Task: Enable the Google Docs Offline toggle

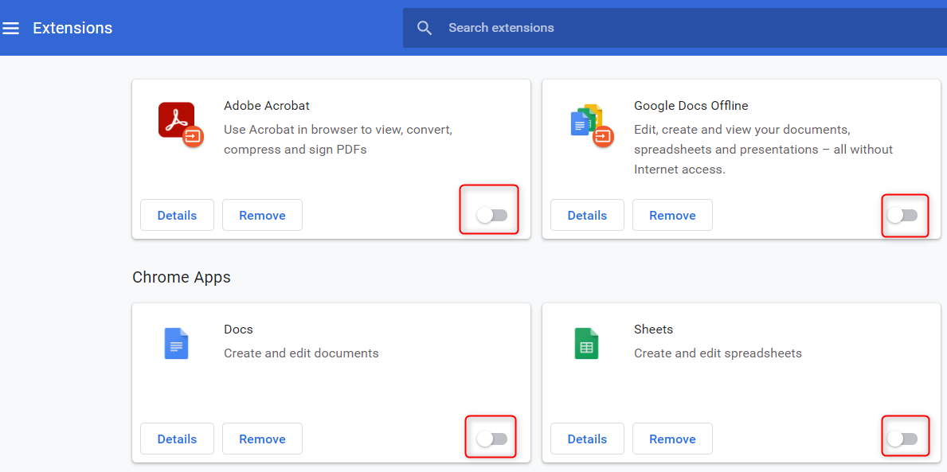Action: click(902, 215)
